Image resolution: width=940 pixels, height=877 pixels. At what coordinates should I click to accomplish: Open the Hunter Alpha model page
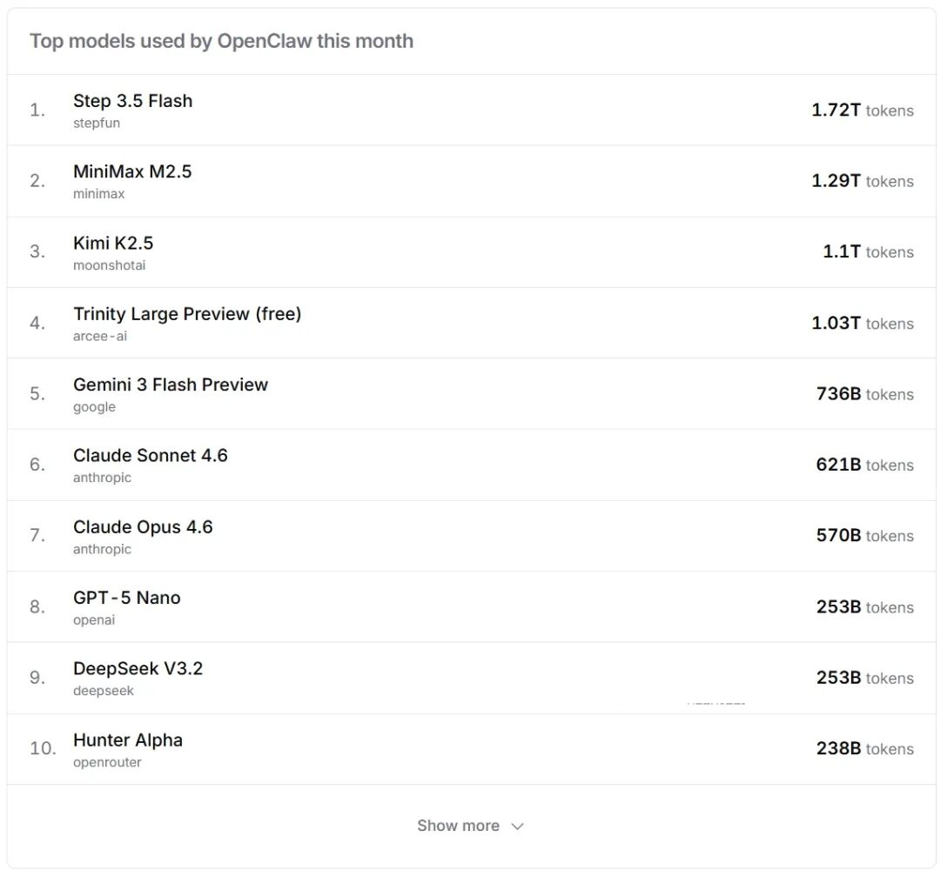(x=128, y=740)
